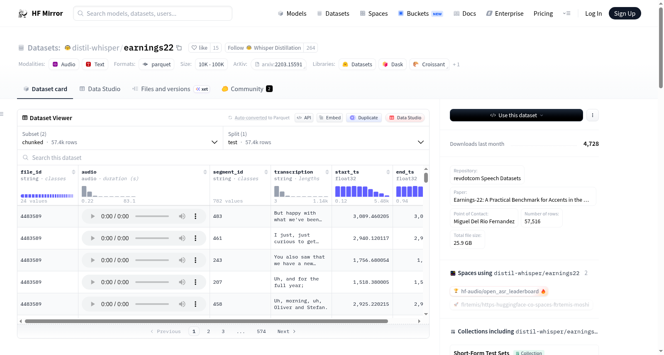The width and height of the screenshot is (664, 355).
Task: Open audio options menu for segment 461
Action: tap(195, 238)
